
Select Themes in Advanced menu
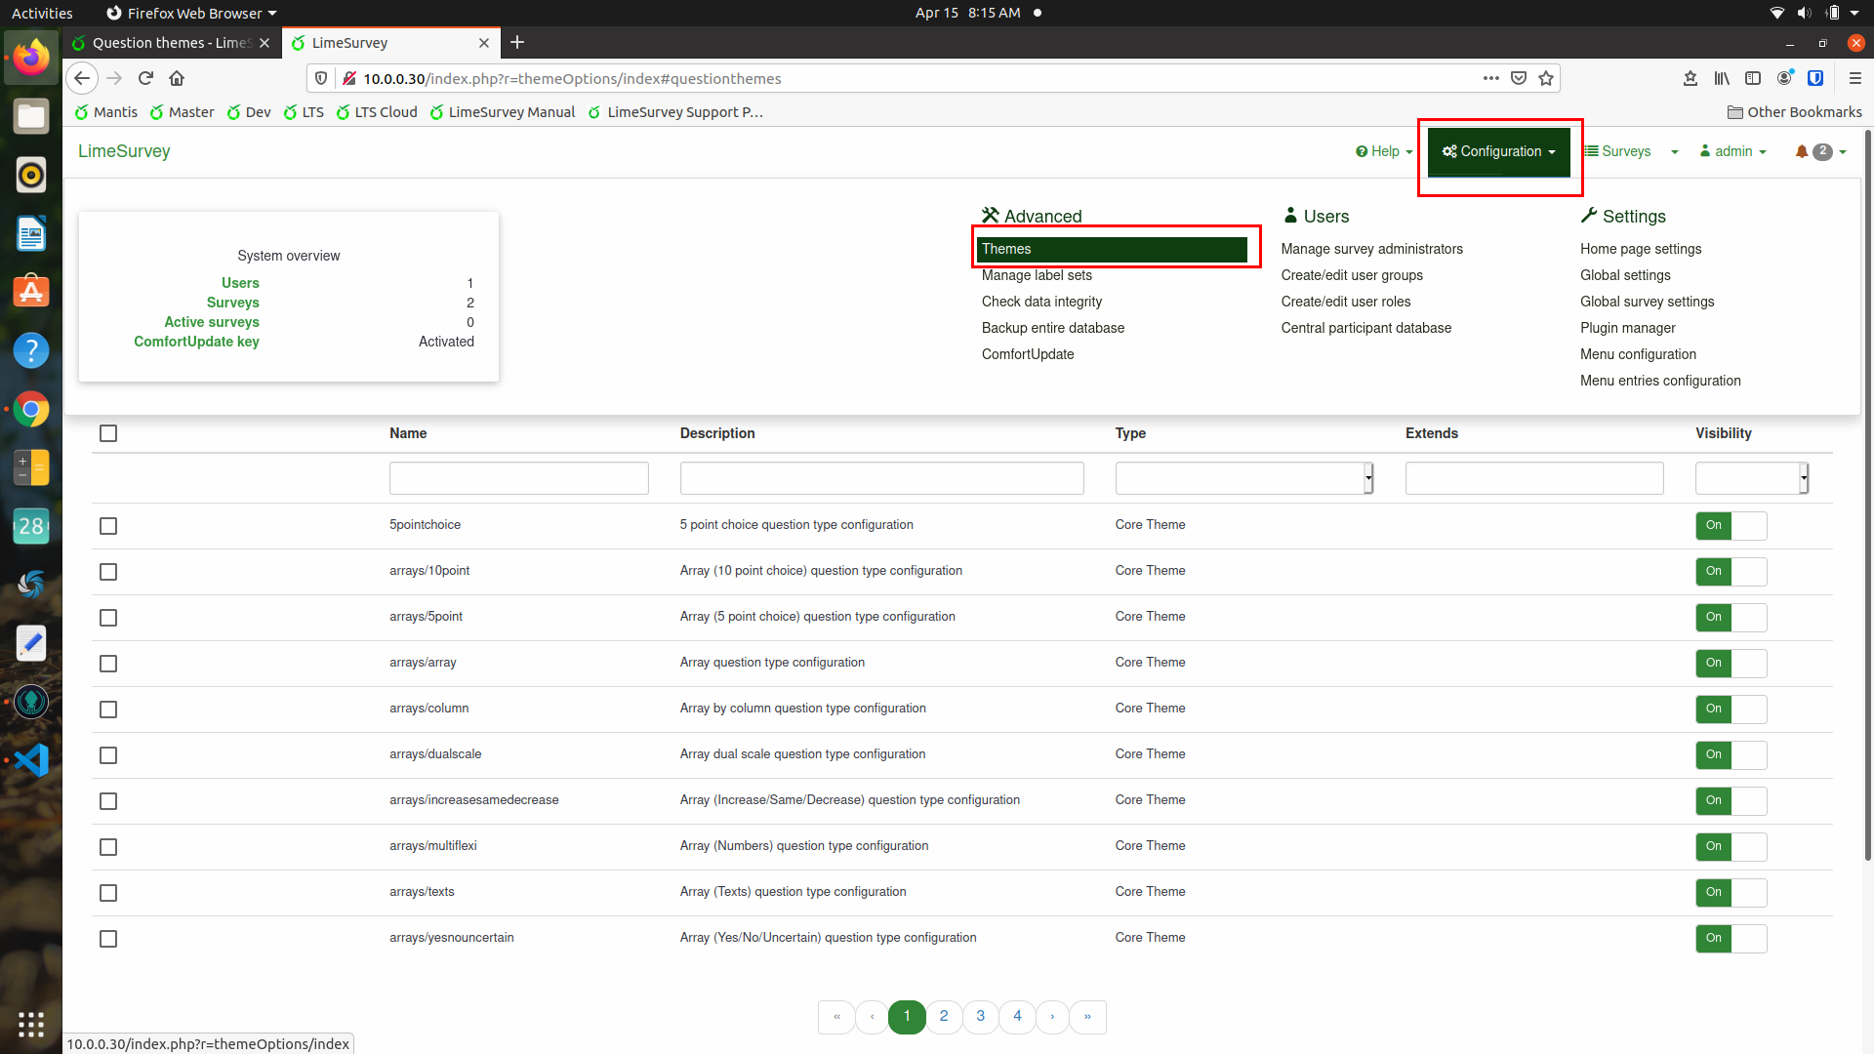(x=1112, y=249)
